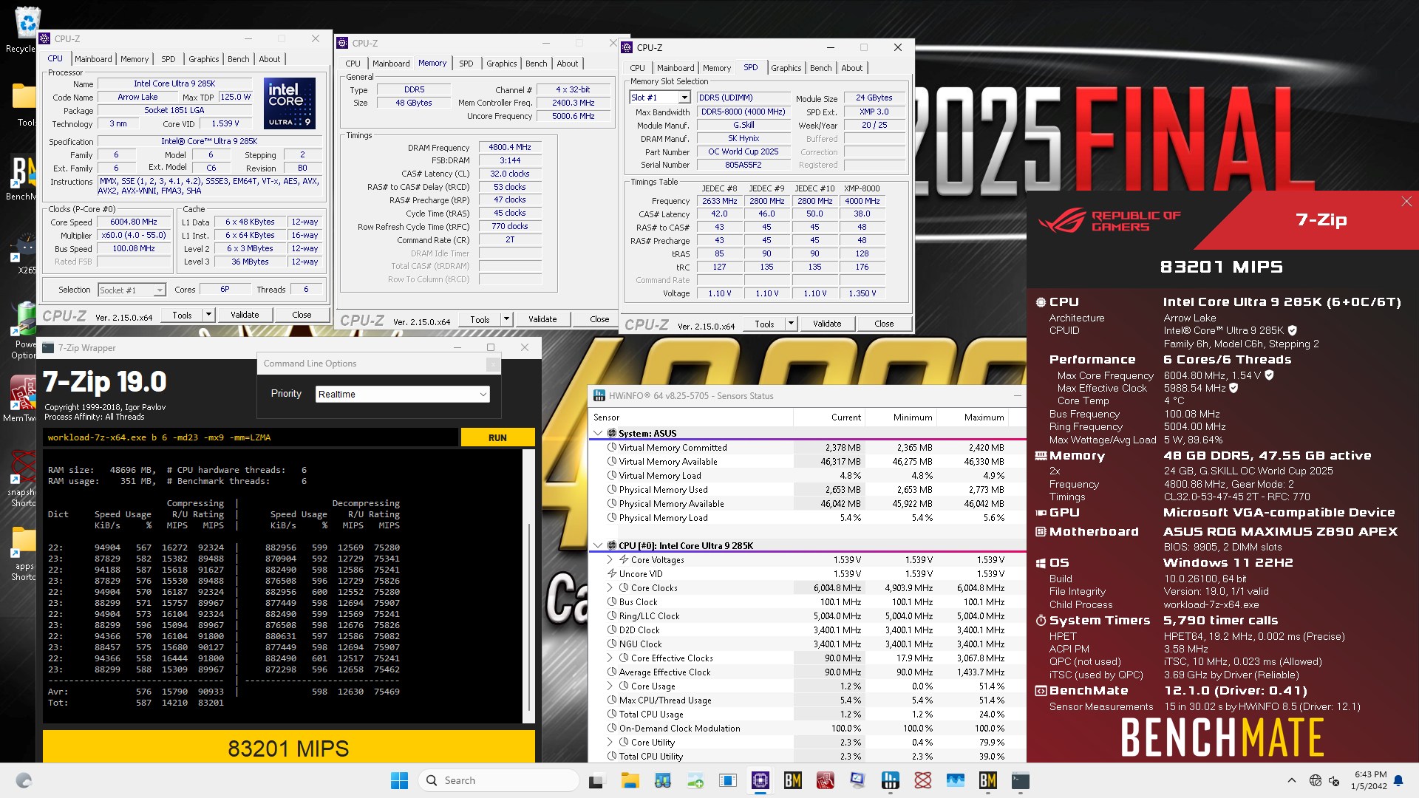Image resolution: width=1419 pixels, height=798 pixels.
Task: Click Validate in the CPU-Z CPU window
Action: click(245, 315)
